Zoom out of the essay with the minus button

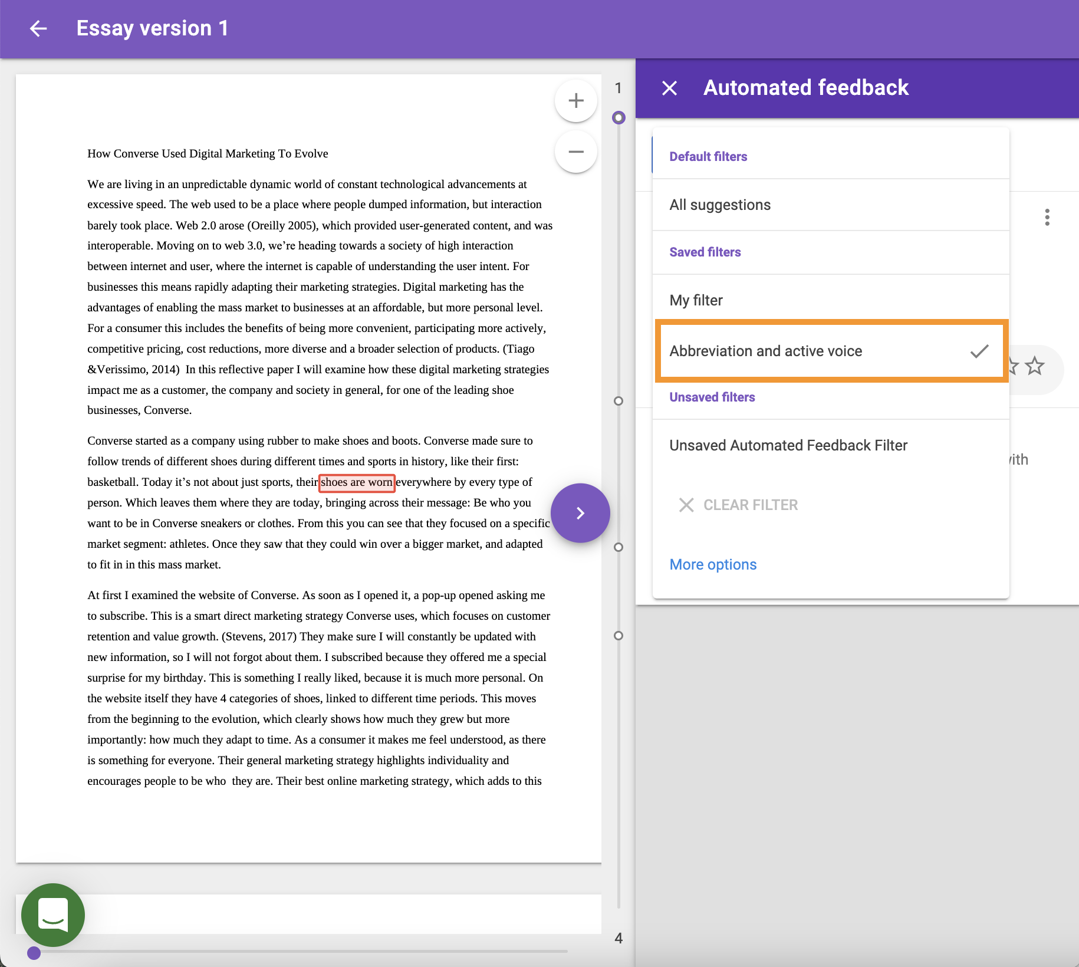pos(576,152)
